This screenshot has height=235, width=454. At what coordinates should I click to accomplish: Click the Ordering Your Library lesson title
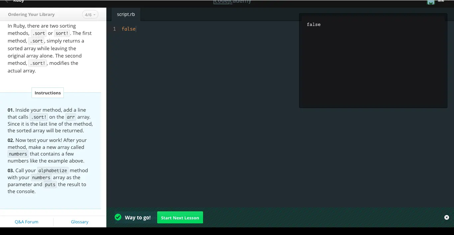[x=31, y=15]
